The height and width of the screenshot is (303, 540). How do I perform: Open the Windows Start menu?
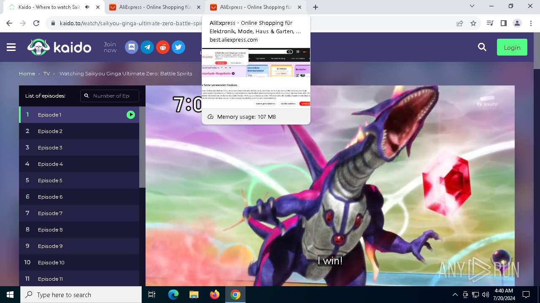point(10,295)
